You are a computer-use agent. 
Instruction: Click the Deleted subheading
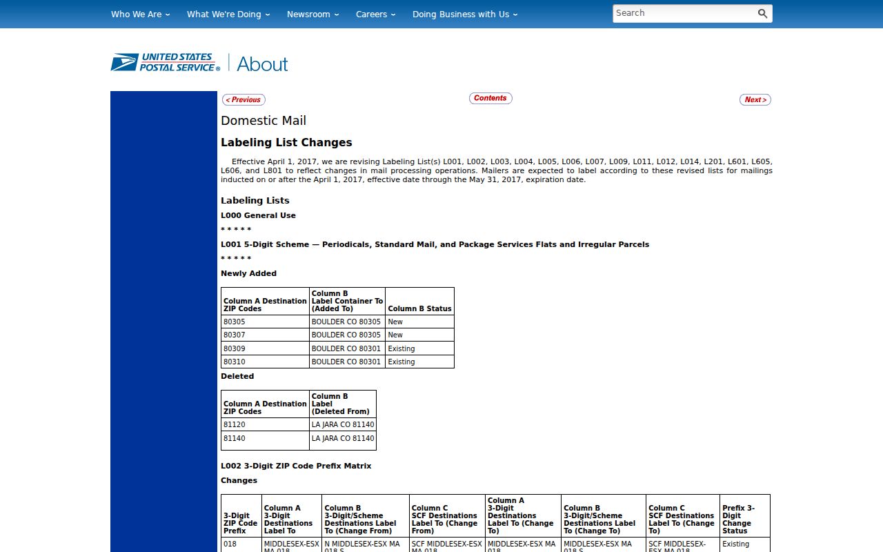point(237,376)
